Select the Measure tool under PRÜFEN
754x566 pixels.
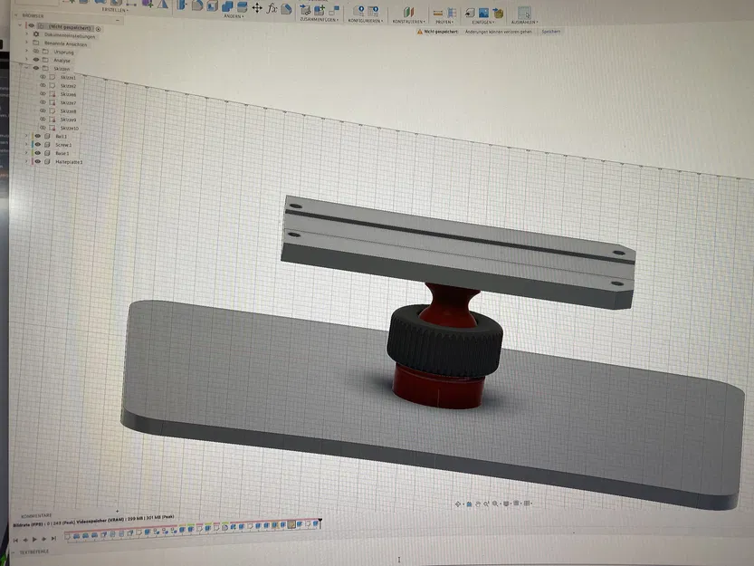tap(438, 12)
